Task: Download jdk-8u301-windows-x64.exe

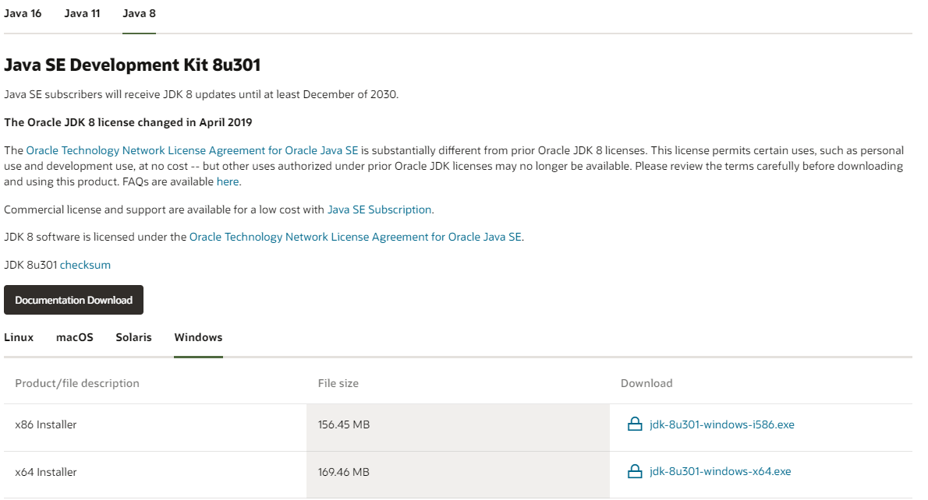Action: (x=720, y=471)
